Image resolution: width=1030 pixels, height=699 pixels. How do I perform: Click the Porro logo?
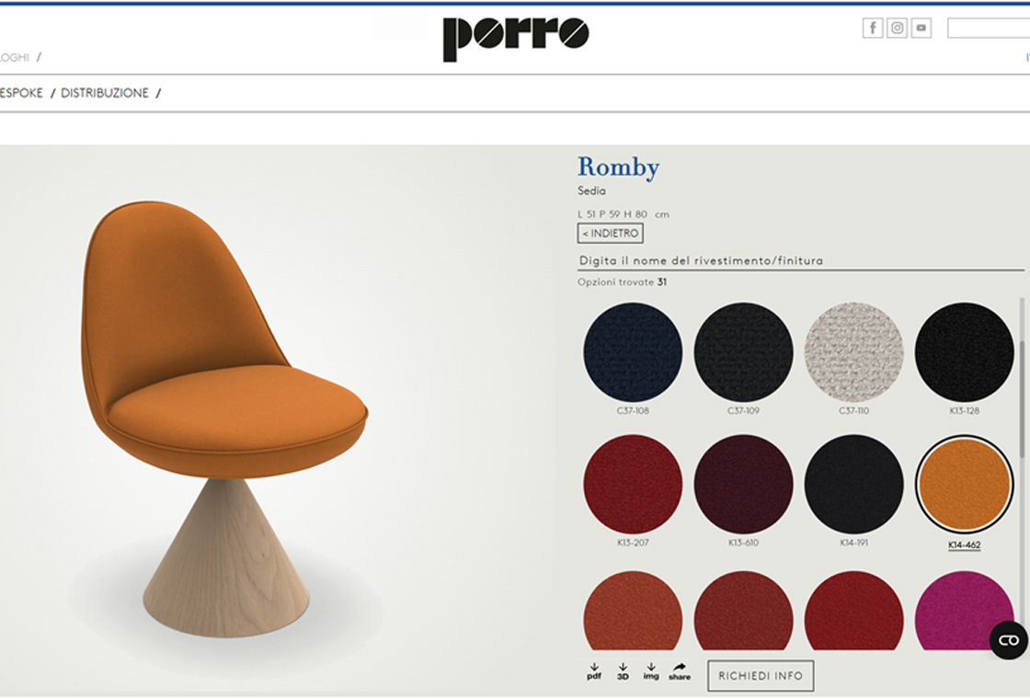point(516,38)
